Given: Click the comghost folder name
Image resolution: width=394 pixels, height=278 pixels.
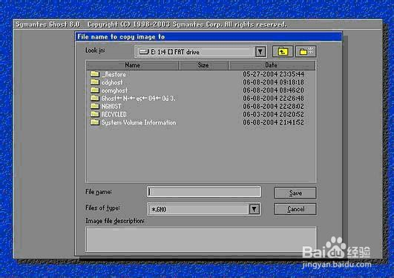Looking at the screenshot, I should 114,90.
